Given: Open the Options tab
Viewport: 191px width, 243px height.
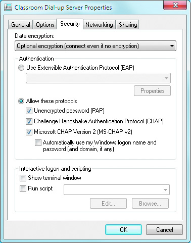Looking at the screenshot, I should [x=45, y=25].
